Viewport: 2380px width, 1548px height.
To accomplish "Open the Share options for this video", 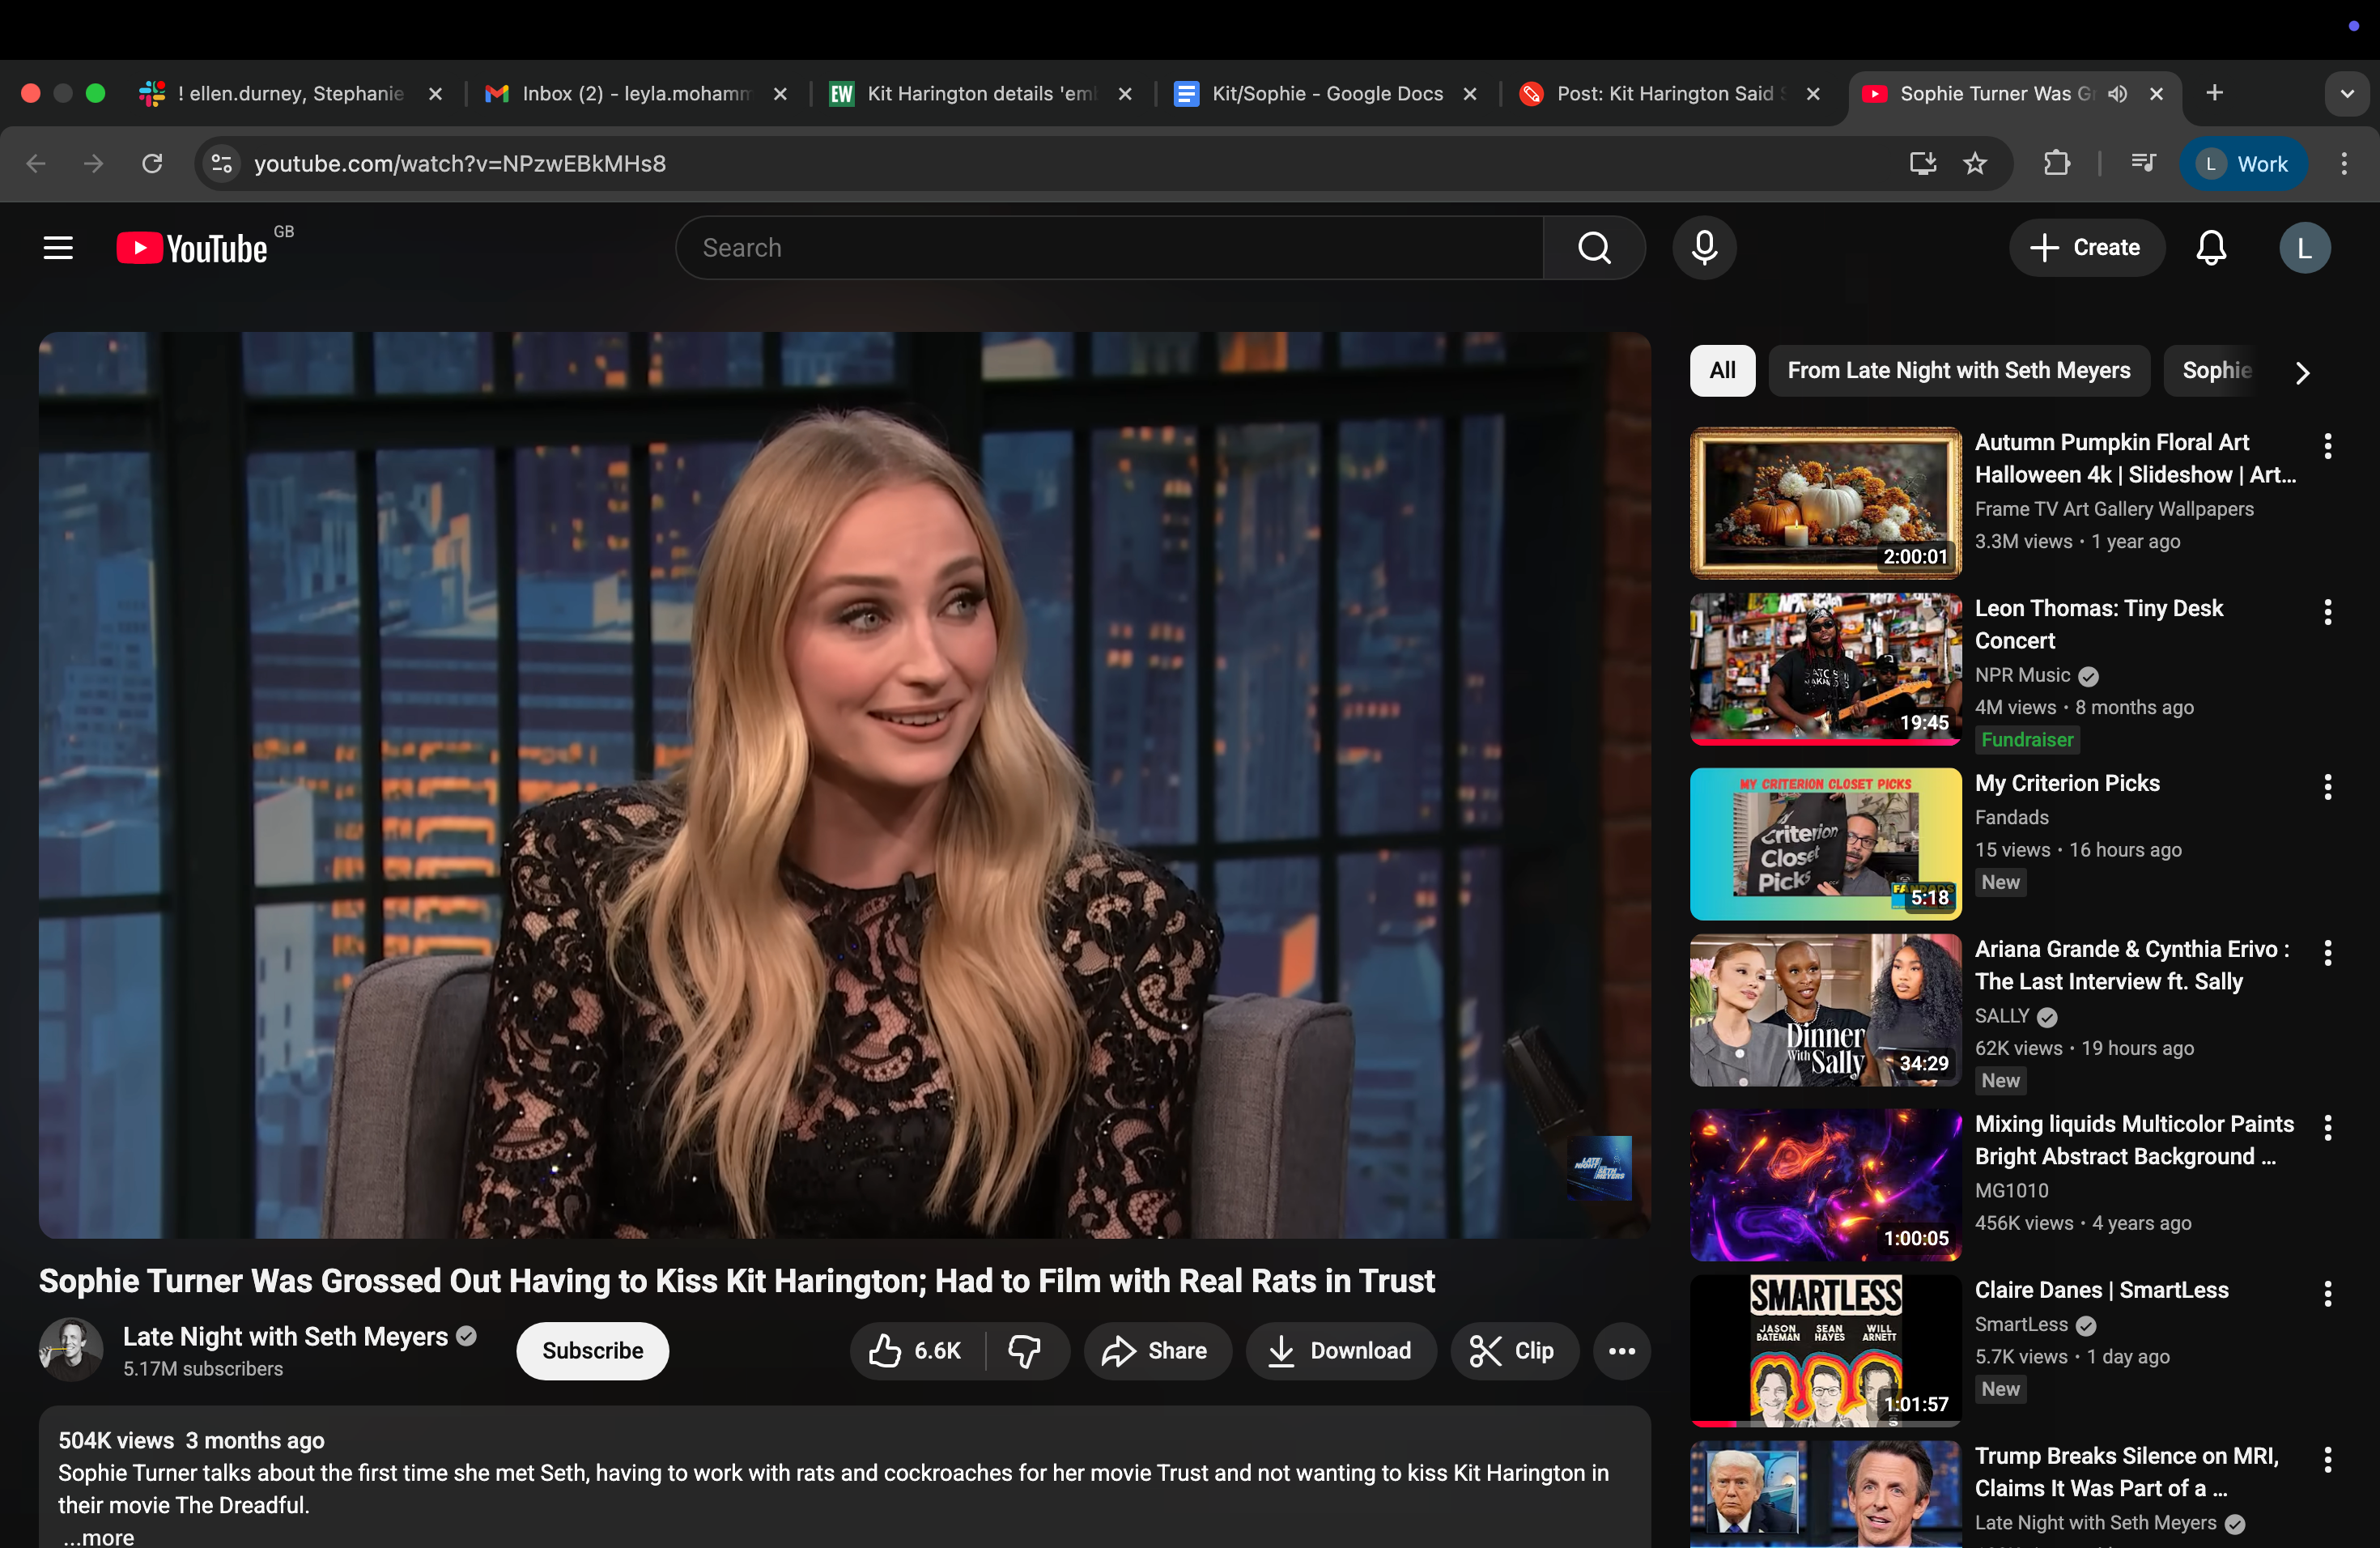I will (x=1157, y=1351).
